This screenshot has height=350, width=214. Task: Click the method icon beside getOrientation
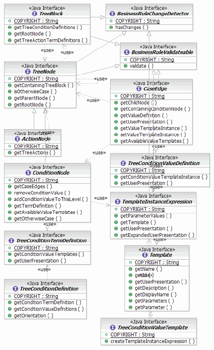(9, 316)
